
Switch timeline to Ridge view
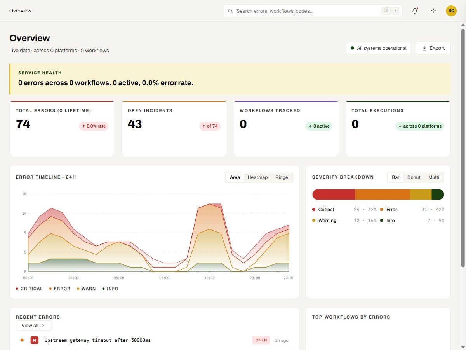coord(282,177)
